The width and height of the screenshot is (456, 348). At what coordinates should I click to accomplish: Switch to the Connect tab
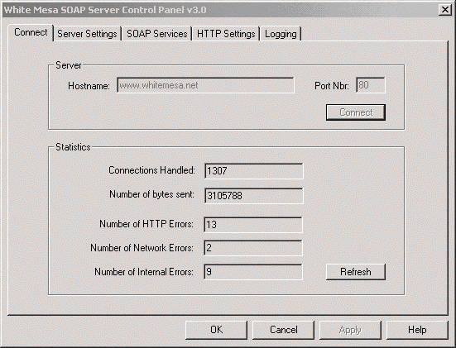(31, 32)
